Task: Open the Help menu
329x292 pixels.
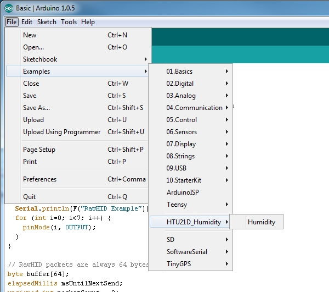Action: coord(88,22)
